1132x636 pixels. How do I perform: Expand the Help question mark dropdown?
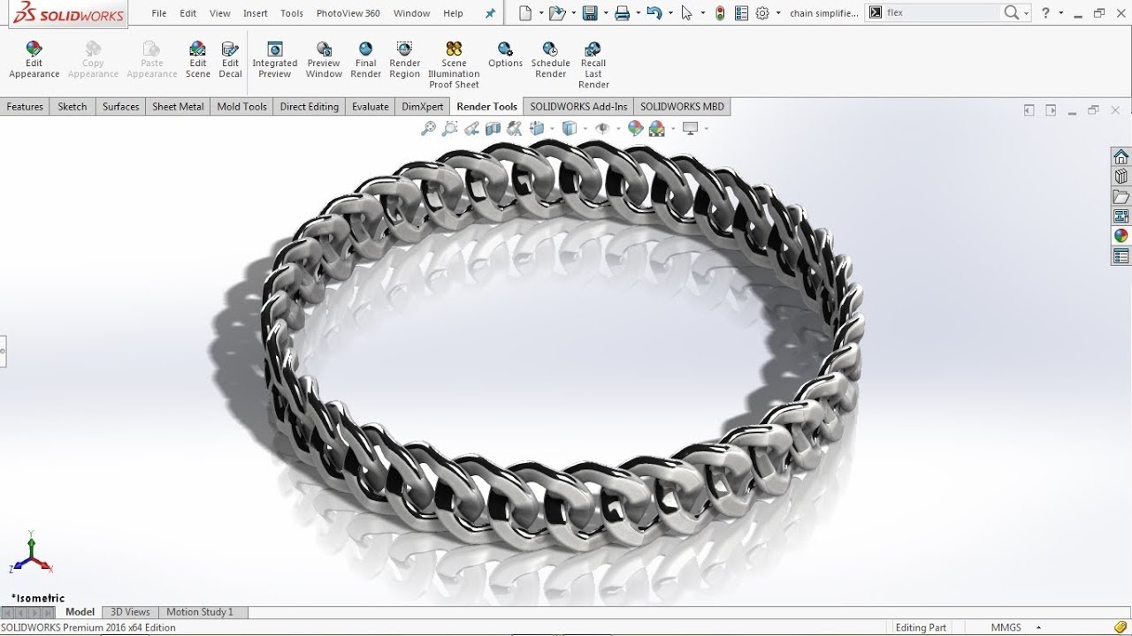(1060, 13)
